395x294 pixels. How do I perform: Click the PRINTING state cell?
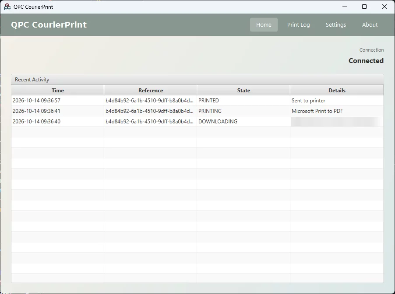point(243,111)
